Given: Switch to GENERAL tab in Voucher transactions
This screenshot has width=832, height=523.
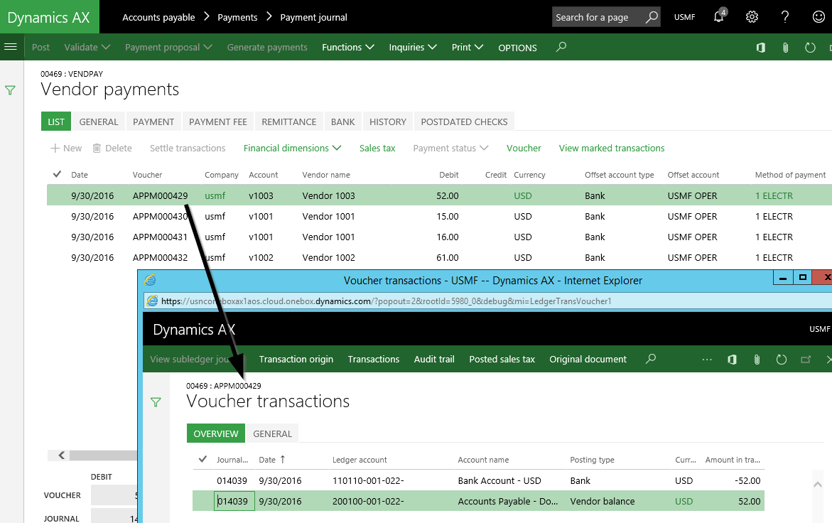Looking at the screenshot, I should tap(273, 433).
